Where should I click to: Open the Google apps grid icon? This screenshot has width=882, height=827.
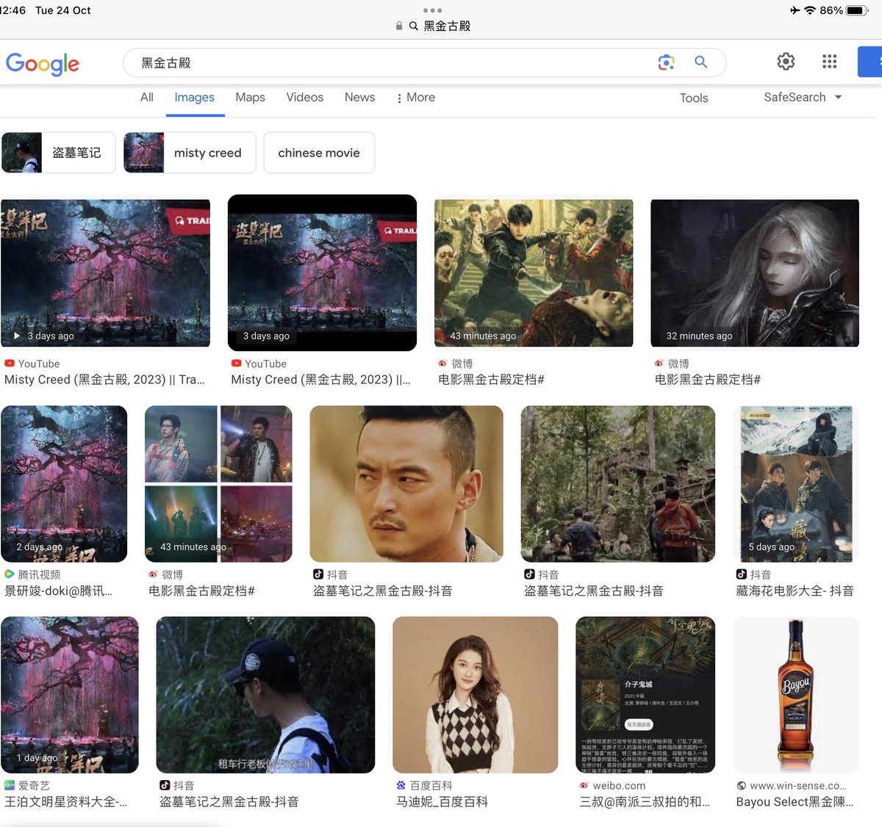coord(830,62)
